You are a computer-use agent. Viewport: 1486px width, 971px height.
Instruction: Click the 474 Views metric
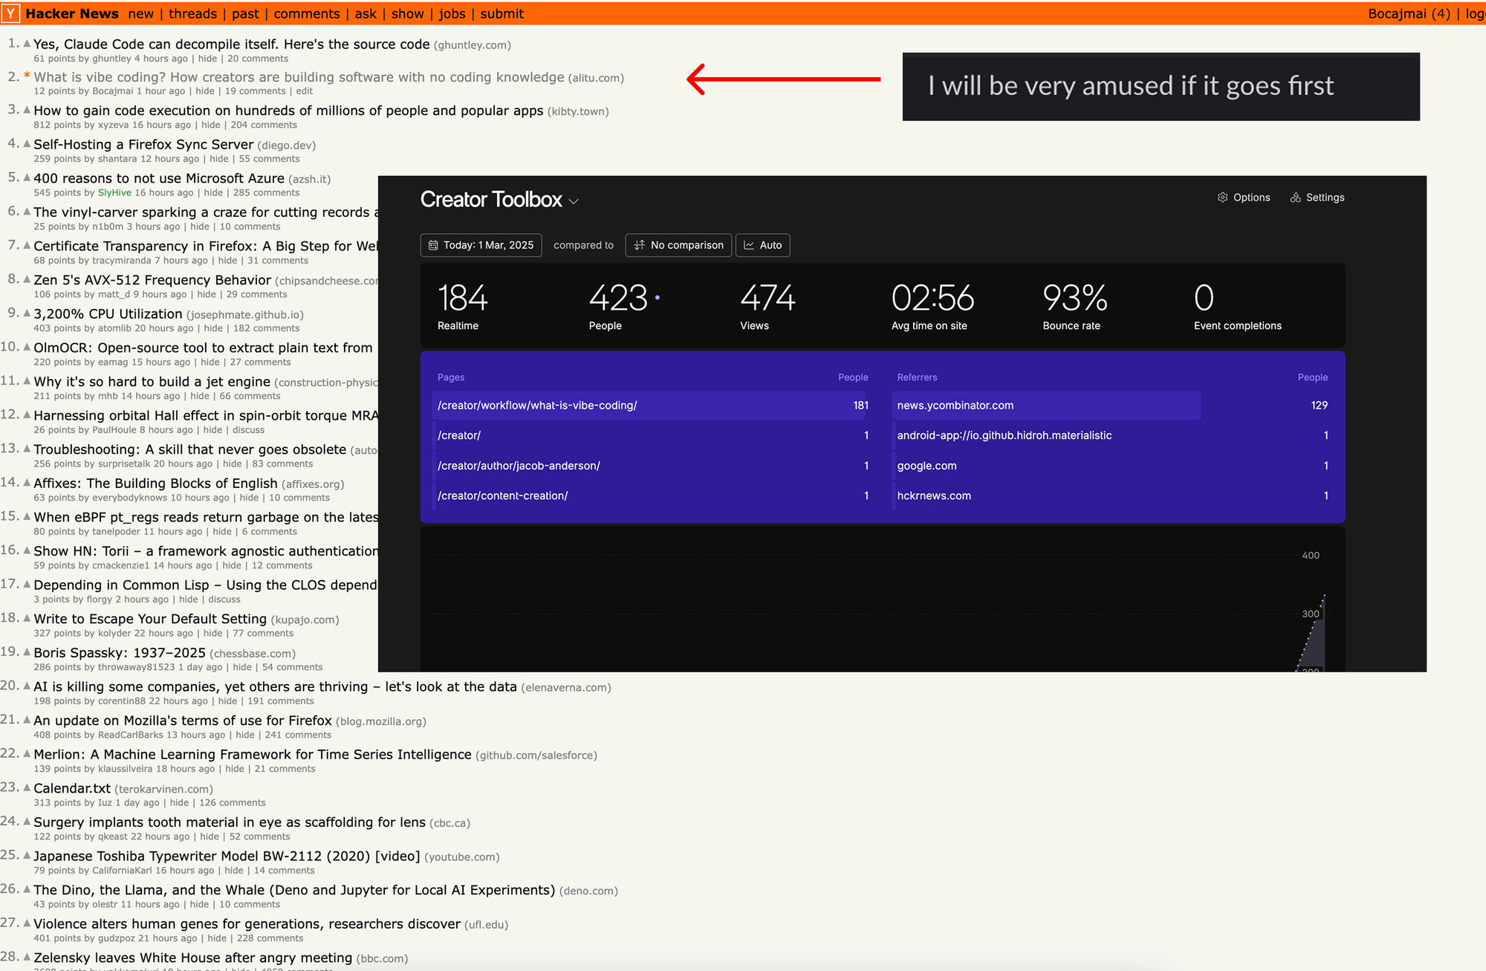(x=768, y=306)
